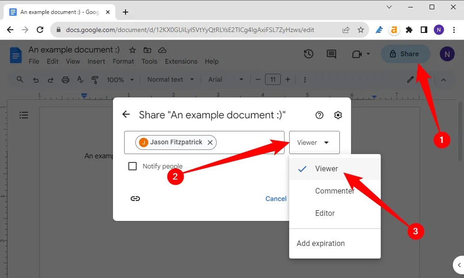Open the Normal text style dropdown

tap(169, 79)
